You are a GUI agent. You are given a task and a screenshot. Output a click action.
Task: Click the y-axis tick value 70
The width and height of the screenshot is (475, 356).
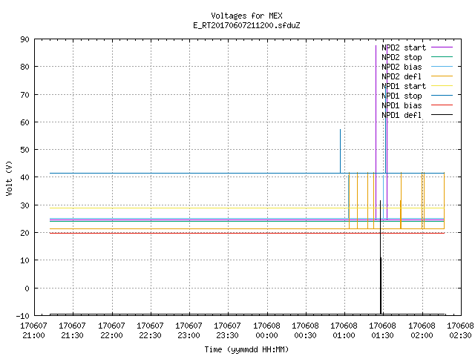coord(25,95)
